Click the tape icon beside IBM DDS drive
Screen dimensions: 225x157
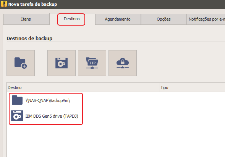17,116
